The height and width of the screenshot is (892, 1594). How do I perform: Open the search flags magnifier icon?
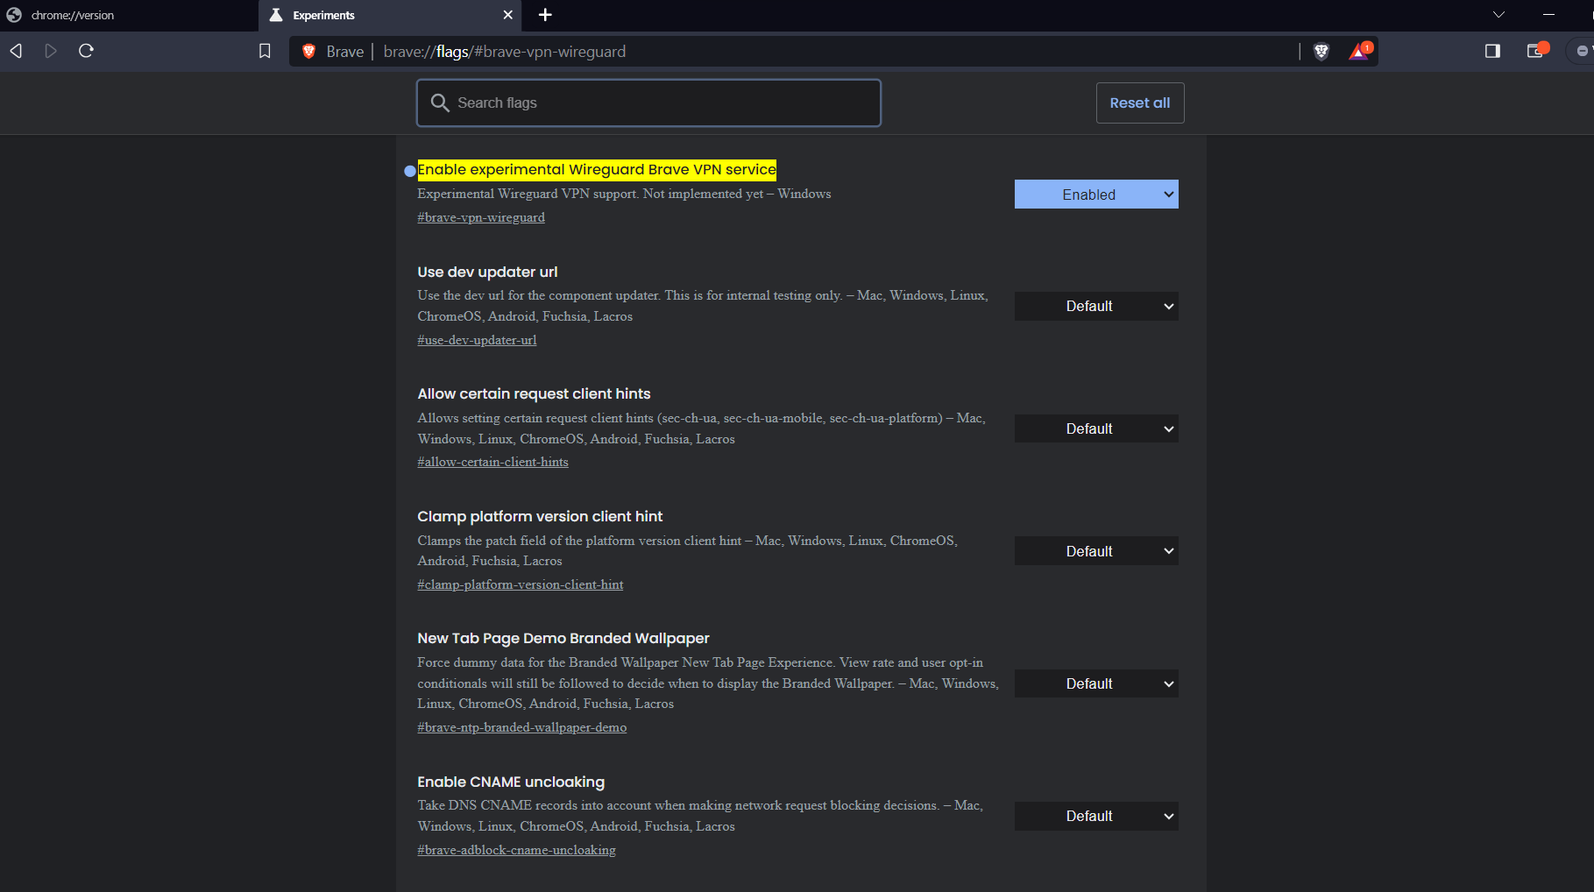coord(440,103)
